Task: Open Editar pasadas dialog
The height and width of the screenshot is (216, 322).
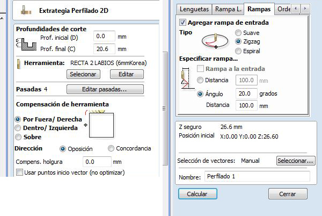Action: tap(105, 89)
